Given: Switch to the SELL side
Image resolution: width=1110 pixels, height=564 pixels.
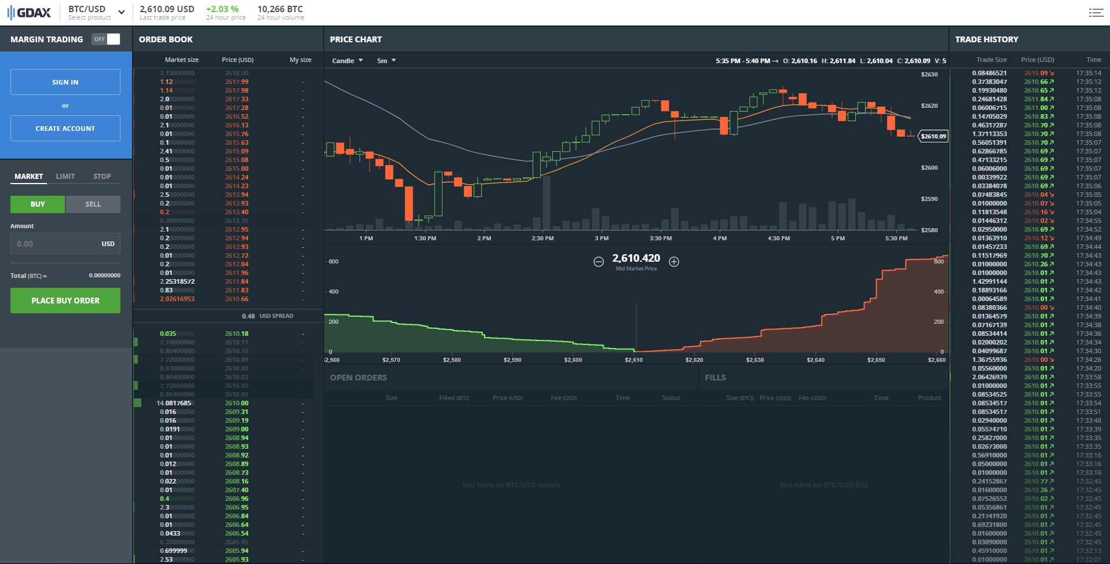Looking at the screenshot, I should (x=93, y=204).
